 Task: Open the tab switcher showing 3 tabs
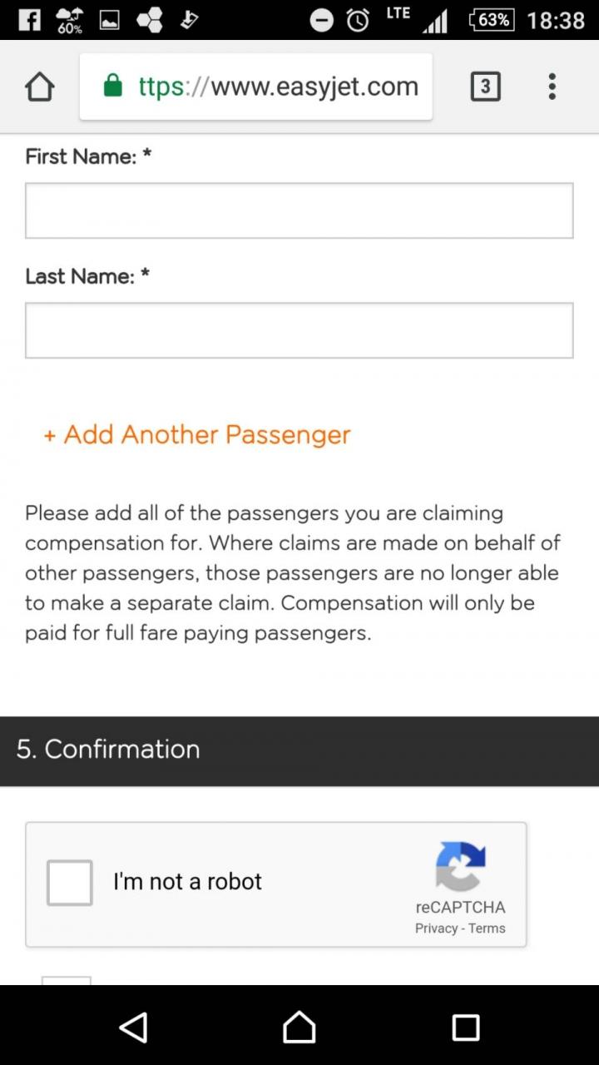tap(486, 87)
